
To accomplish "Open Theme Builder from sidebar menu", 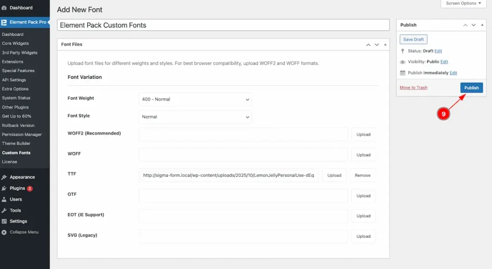I will point(16,144).
